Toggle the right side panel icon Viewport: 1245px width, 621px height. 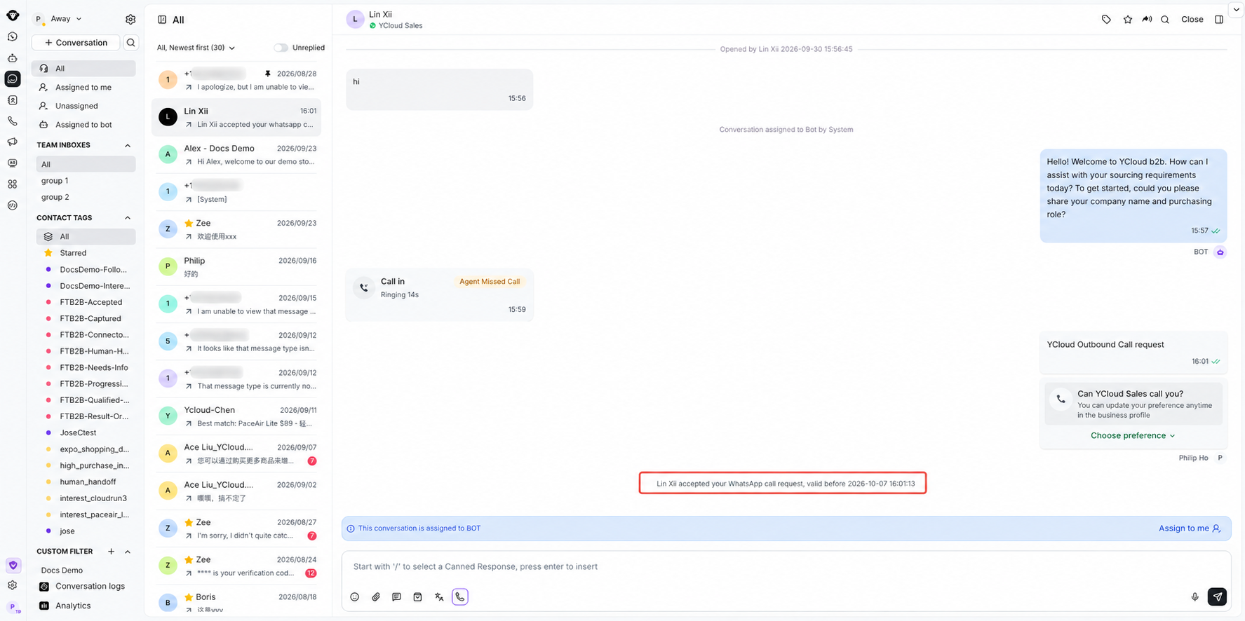click(1219, 20)
